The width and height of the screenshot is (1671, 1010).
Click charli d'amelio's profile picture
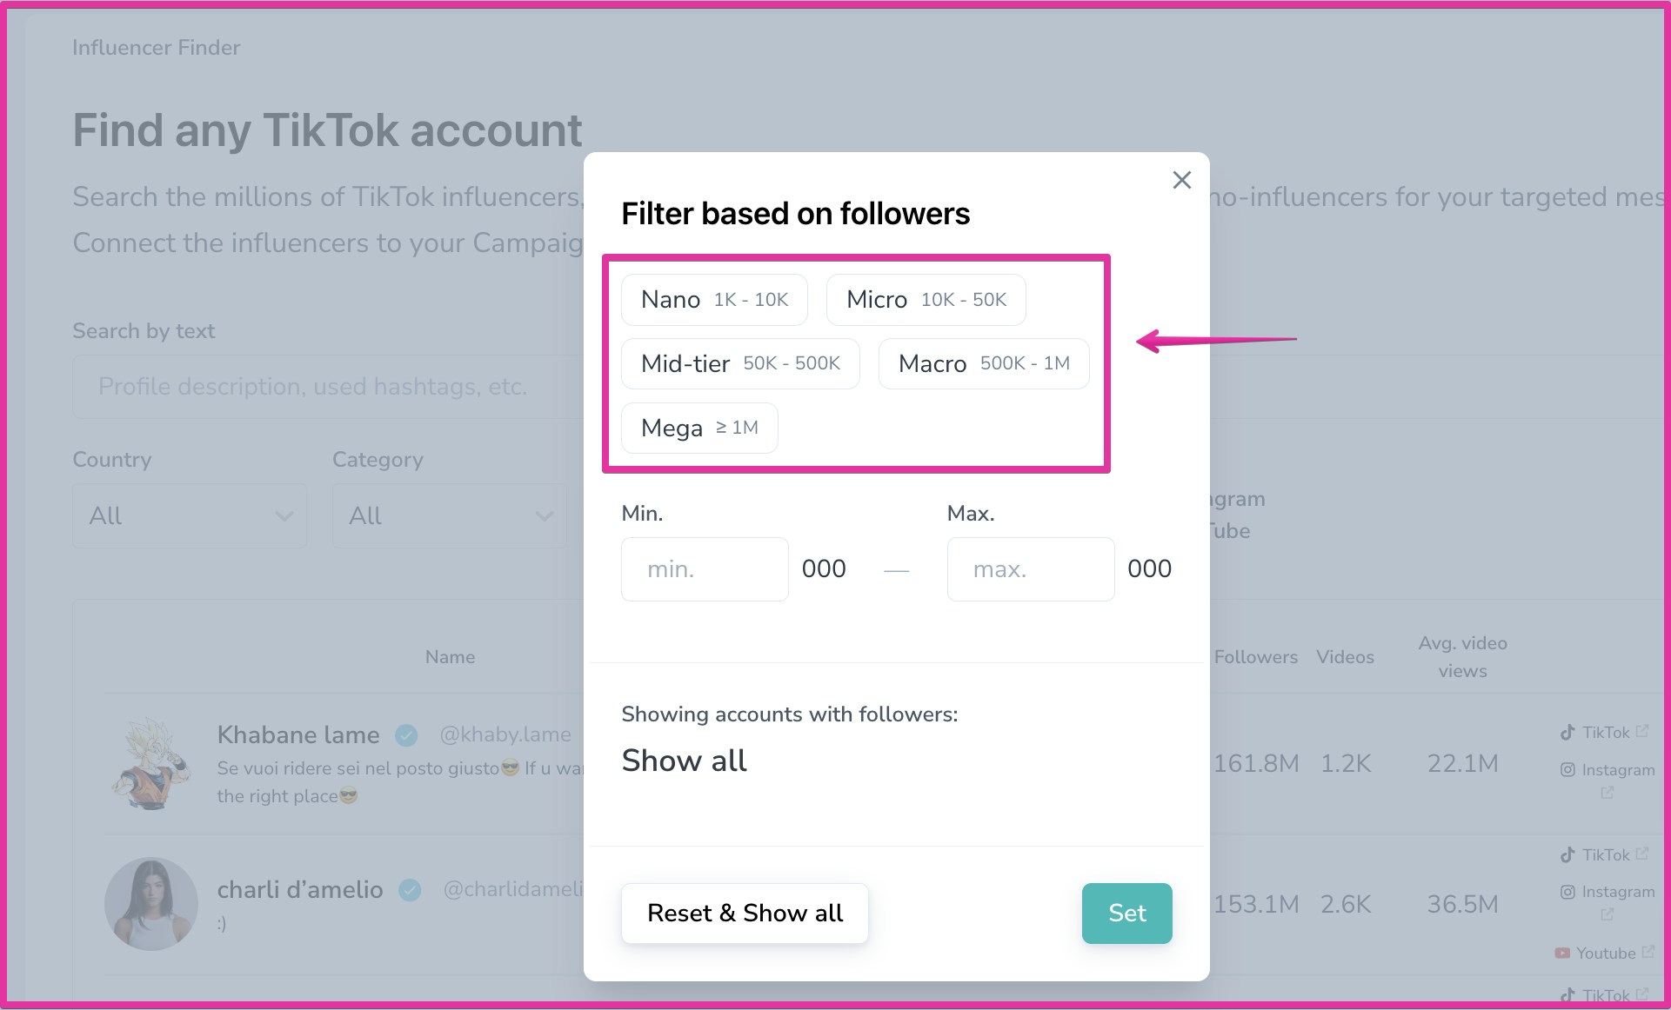click(151, 904)
